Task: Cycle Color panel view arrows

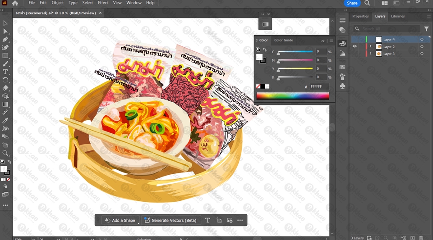Action: (257, 40)
